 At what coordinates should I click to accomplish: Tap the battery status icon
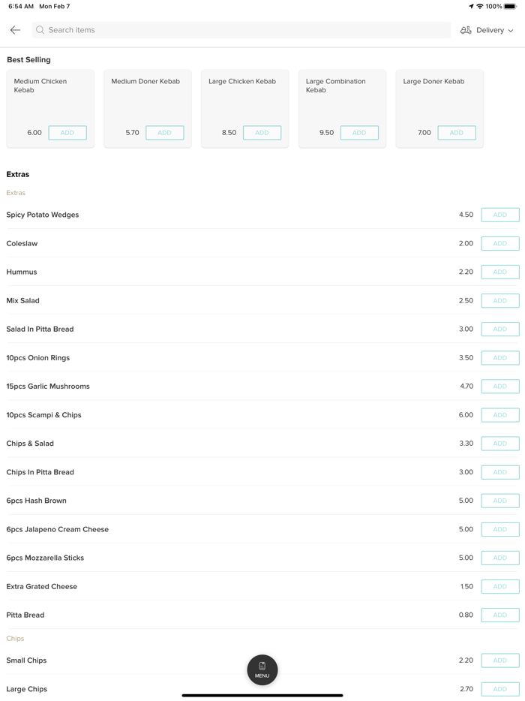click(x=510, y=7)
